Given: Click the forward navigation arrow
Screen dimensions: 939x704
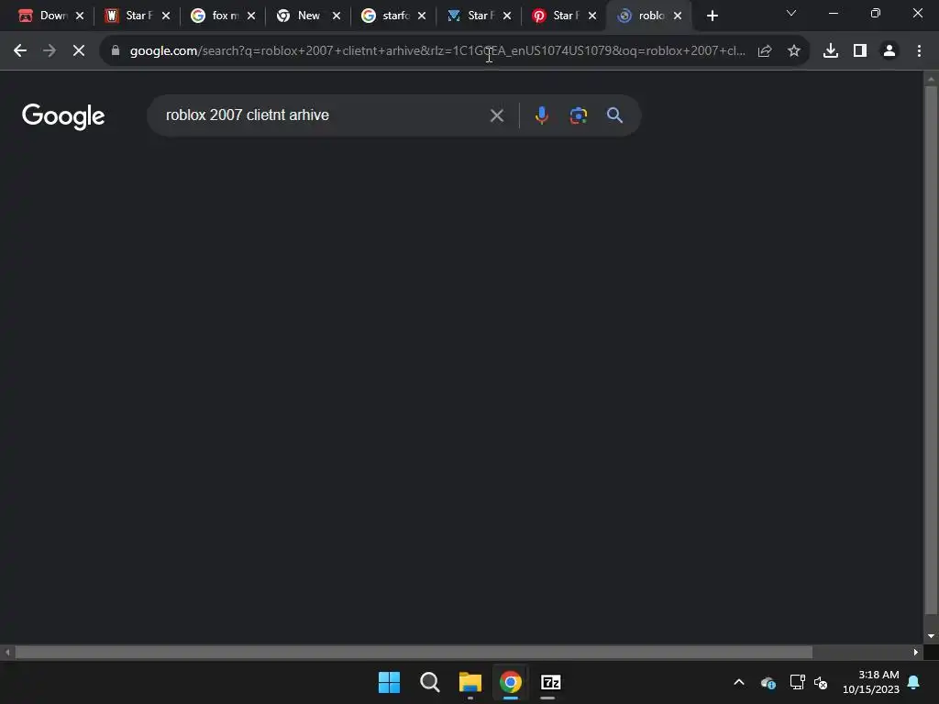Looking at the screenshot, I should click(50, 51).
